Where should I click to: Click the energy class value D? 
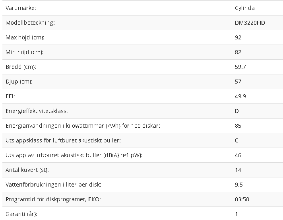(237, 111)
